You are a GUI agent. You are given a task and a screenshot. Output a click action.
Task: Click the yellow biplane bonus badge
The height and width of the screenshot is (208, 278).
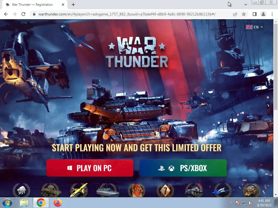(x=79, y=190)
